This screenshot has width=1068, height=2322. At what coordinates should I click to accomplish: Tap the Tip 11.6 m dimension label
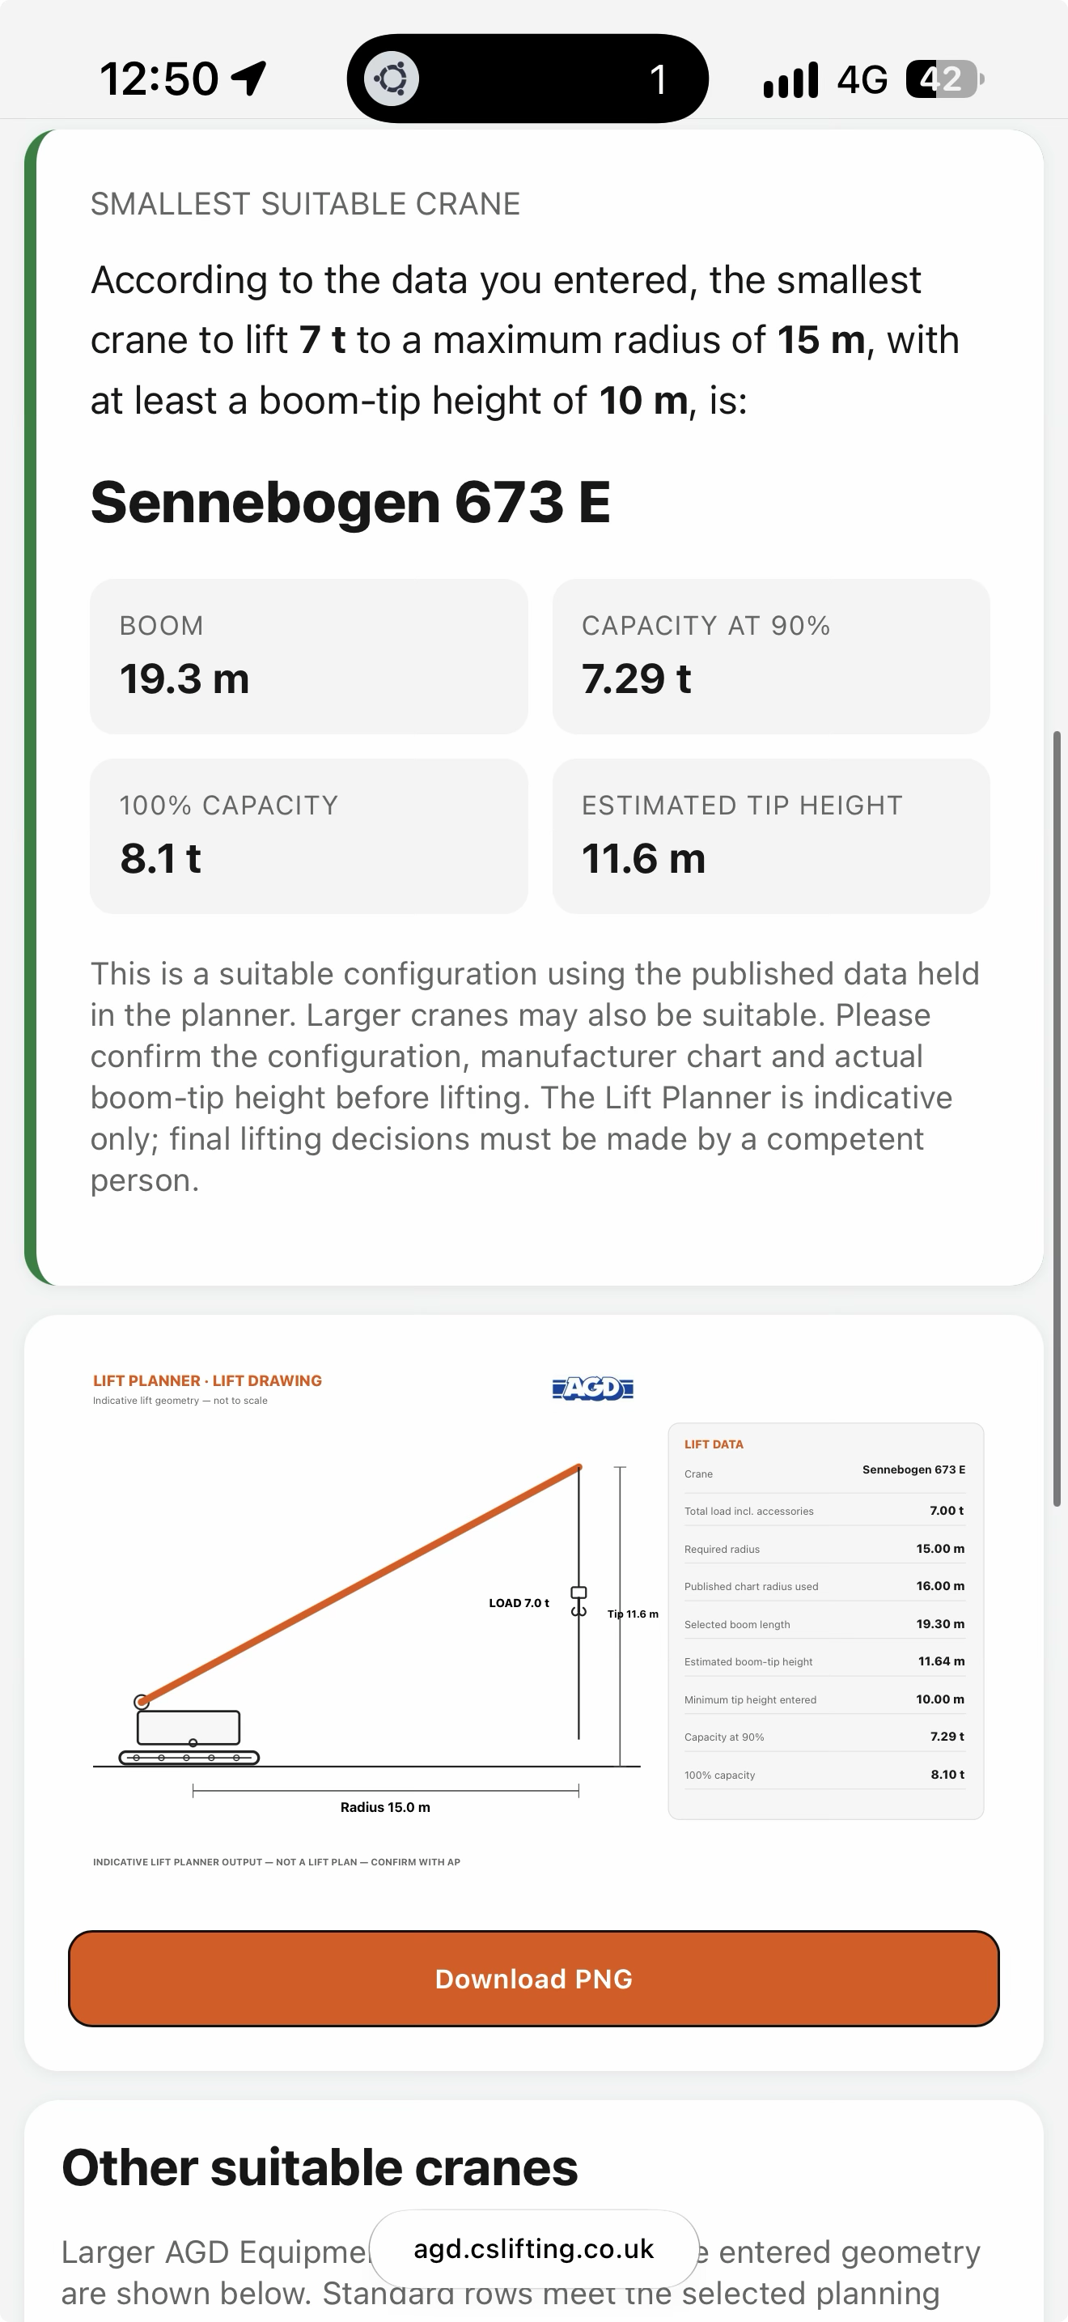pos(633,1614)
